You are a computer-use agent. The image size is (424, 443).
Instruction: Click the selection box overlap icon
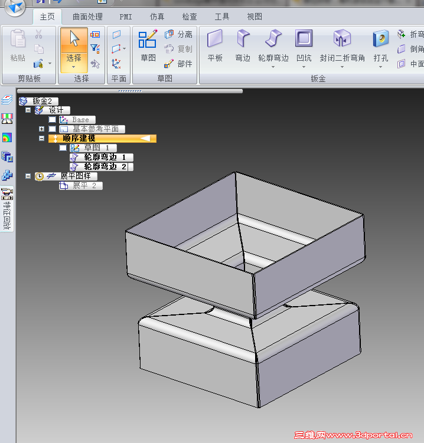[95, 34]
